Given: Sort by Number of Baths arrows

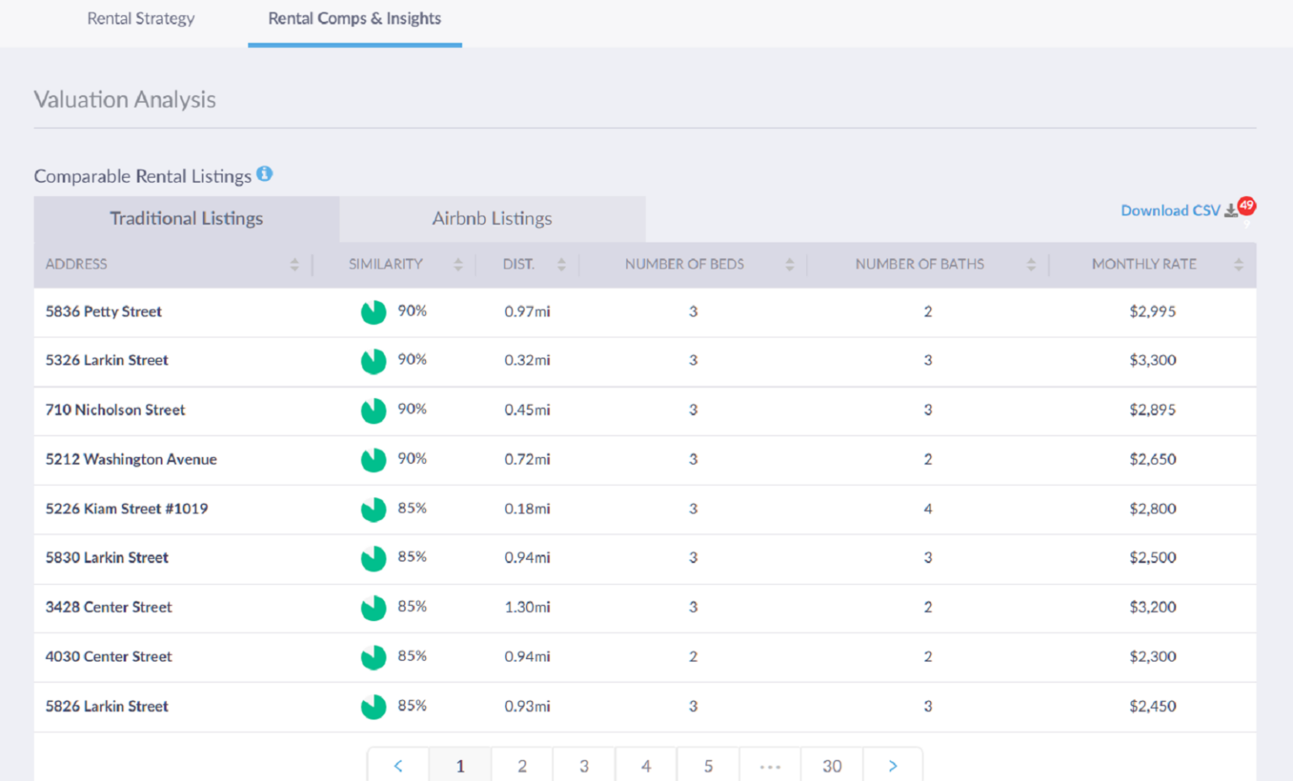Looking at the screenshot, I should point(1031,264).
